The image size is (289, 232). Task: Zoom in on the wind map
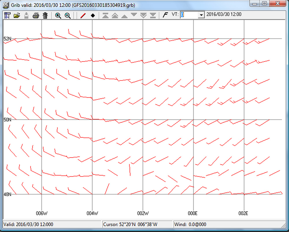coord(58,15)
